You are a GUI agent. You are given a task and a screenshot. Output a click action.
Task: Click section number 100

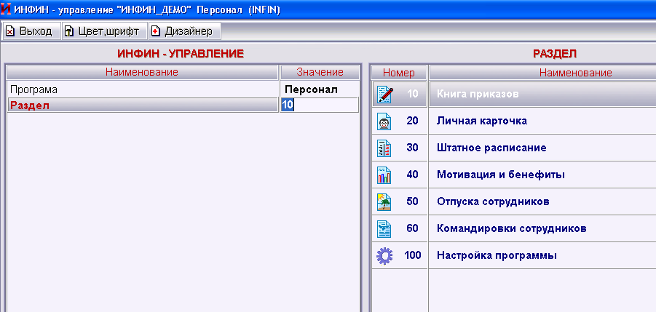412,255
